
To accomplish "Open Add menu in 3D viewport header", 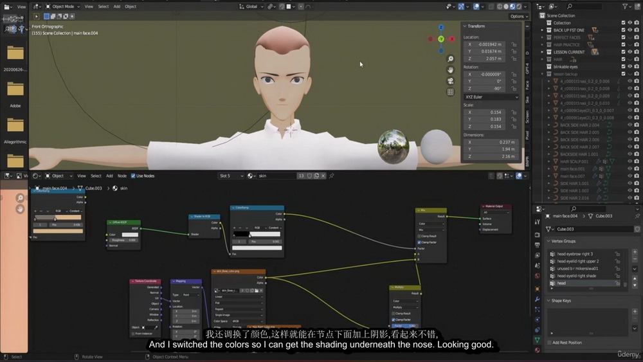I will click(117, 6).
